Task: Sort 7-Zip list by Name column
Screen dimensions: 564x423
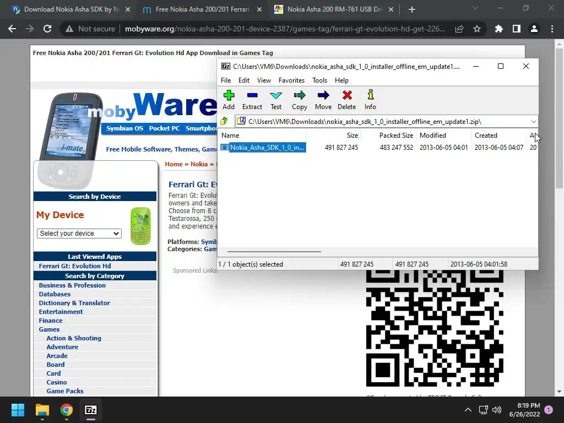Action: (263, 135)
